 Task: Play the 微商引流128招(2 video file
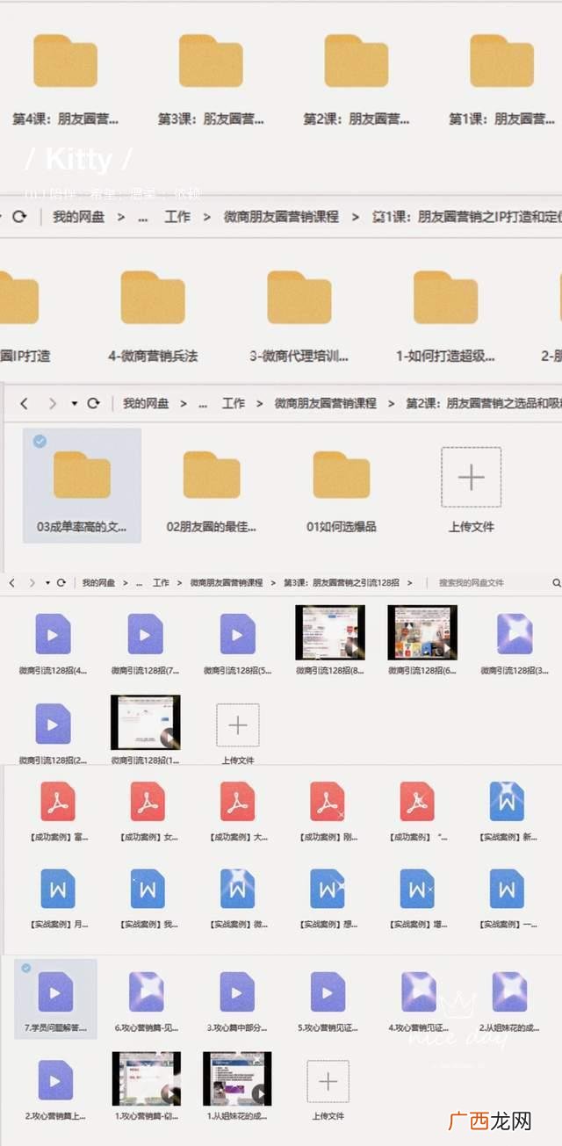click(53, 724)
